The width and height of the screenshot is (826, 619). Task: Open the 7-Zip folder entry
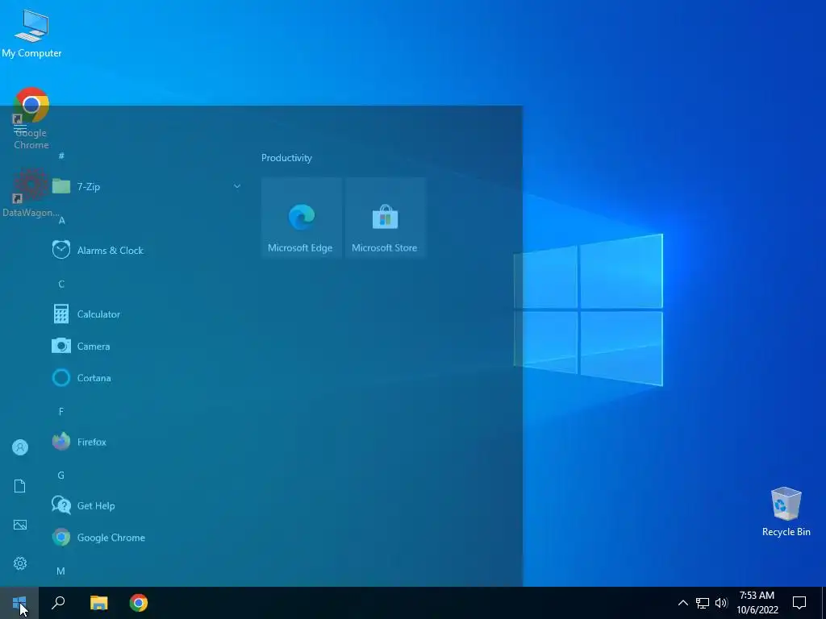[145, 186]
